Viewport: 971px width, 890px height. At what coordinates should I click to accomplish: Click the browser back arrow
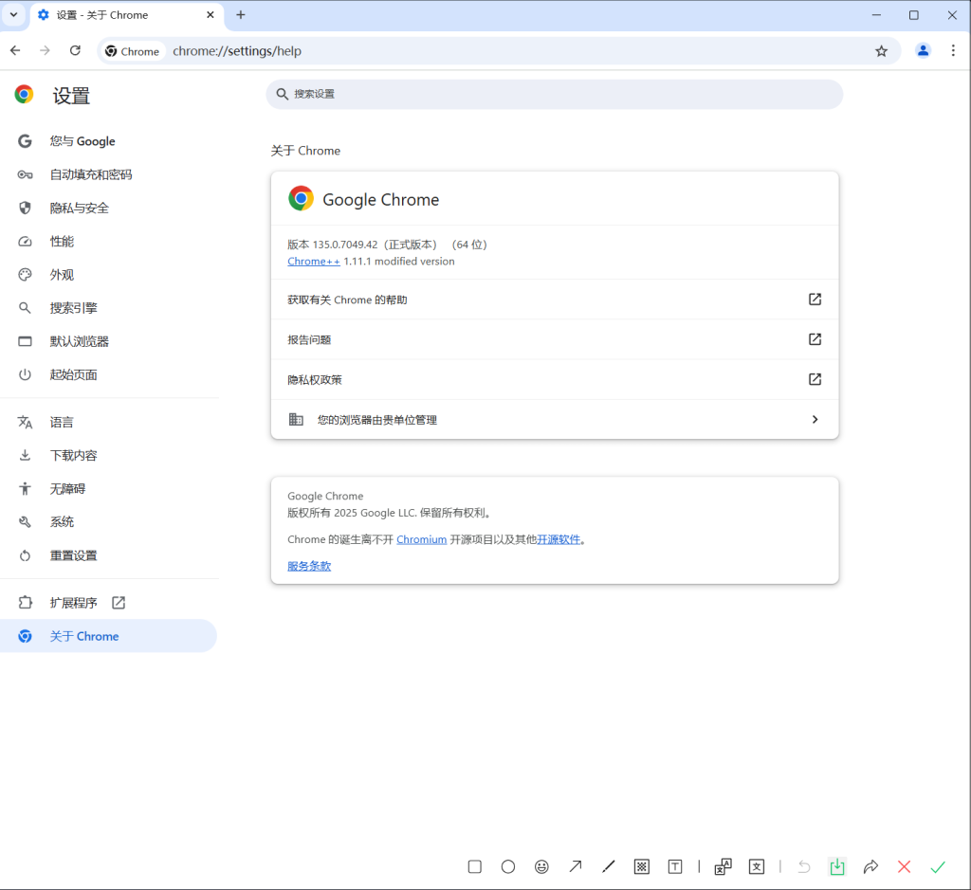(x=15, y=51)
